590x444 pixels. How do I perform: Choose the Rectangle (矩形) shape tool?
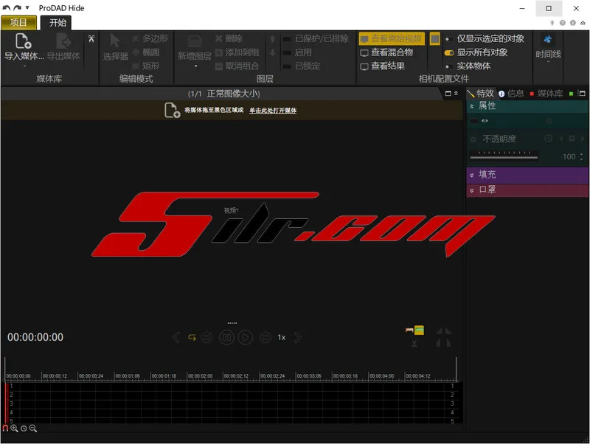point(146,66)
